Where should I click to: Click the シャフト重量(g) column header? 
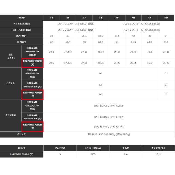click(x=93, y=148)
